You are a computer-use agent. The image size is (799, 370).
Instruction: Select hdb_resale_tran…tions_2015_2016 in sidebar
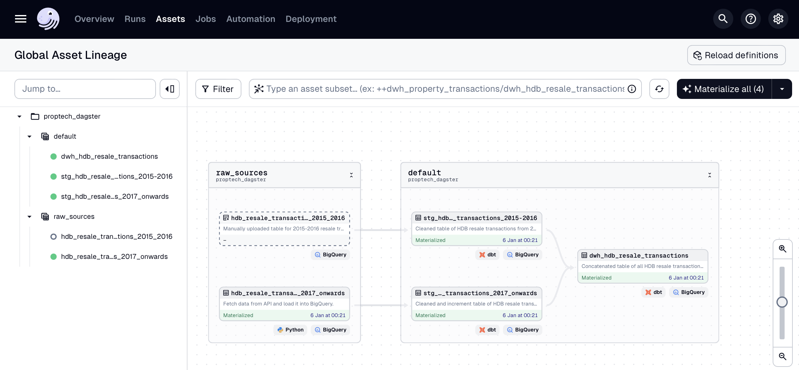tap(116, 237)
